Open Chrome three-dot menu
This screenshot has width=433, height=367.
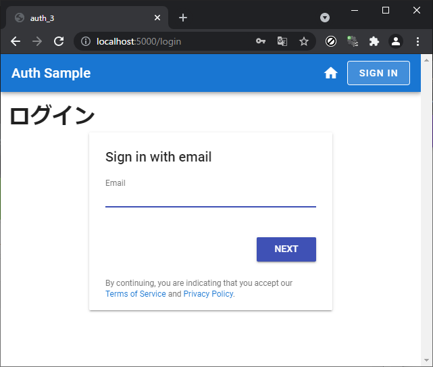pos(417,41)
